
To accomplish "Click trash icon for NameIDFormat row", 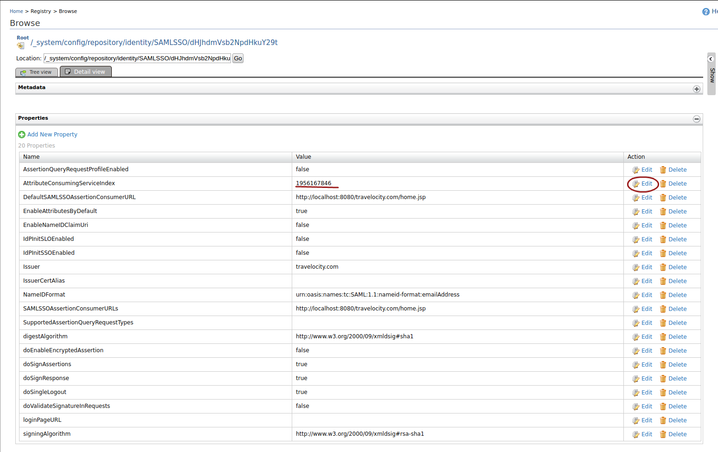I will pos(663,295).
